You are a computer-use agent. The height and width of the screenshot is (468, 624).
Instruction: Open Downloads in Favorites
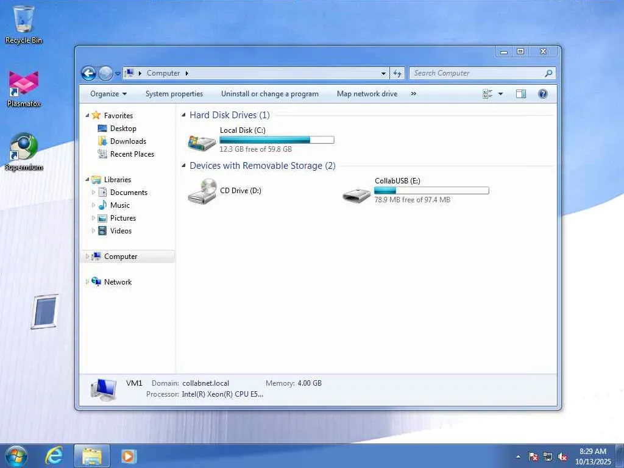click(x=128, y=141)
